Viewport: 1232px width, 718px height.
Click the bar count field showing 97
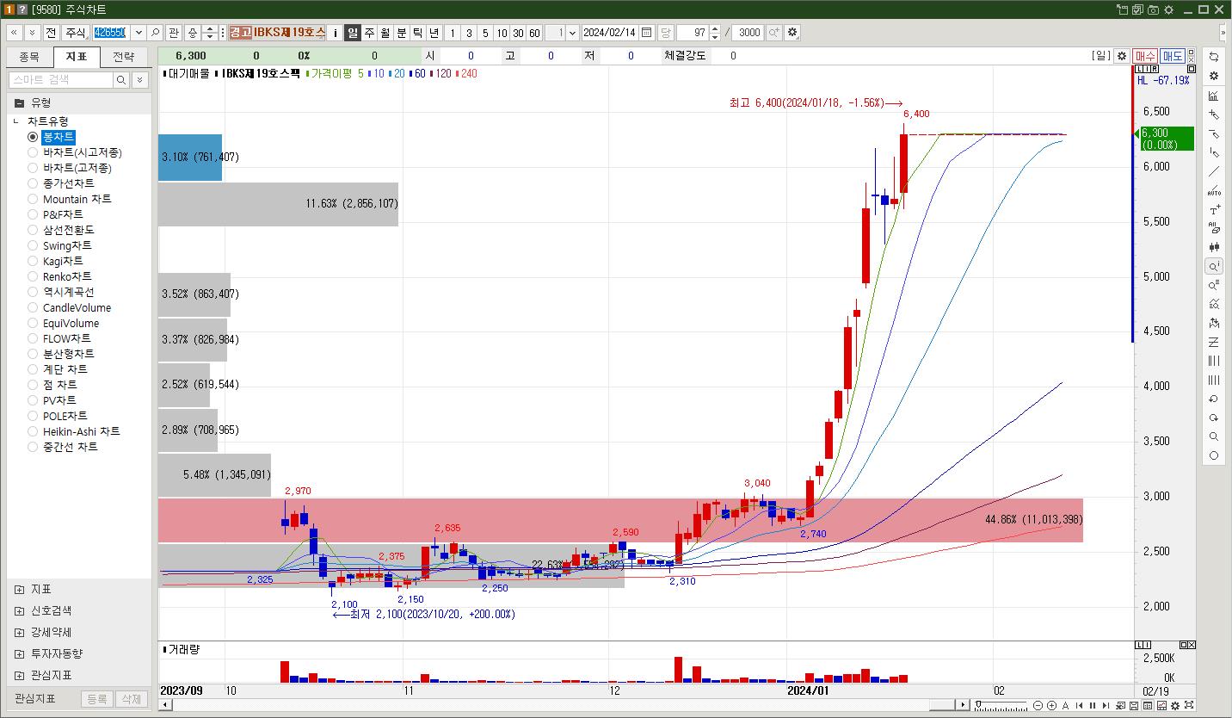693,33
